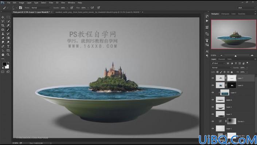Select the Crop tool
Image resolution: width=257 pixels, height=145 pixels.
coord(3,25)
